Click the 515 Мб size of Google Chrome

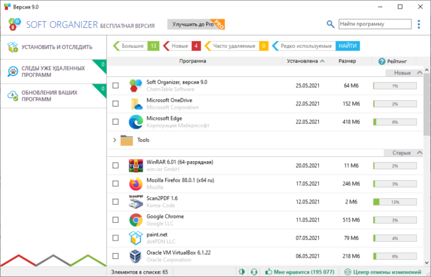351,220
